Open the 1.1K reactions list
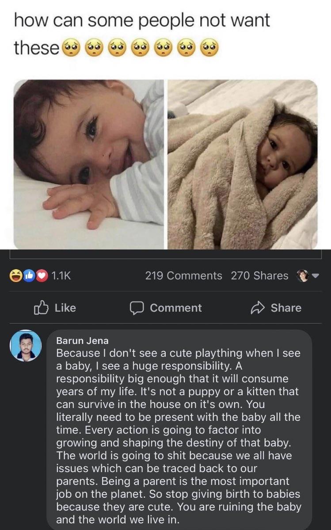Image resolution: width=331 pixels, height=530 pixels. (x=61, y=276)
